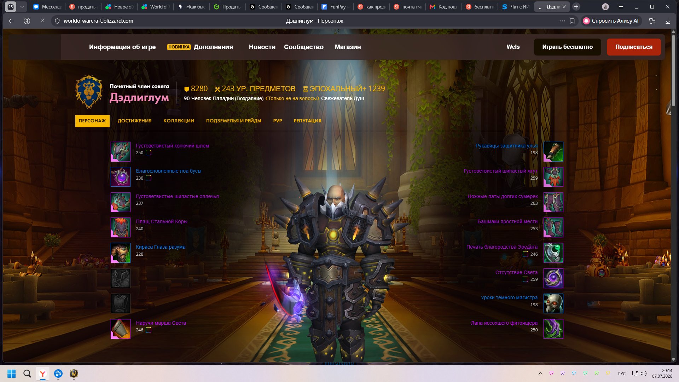Image resolution: width=679 pixels, height=382 pixels.
Task: Click the socket square beside ring level 246
Action: [x=526, y=254]
